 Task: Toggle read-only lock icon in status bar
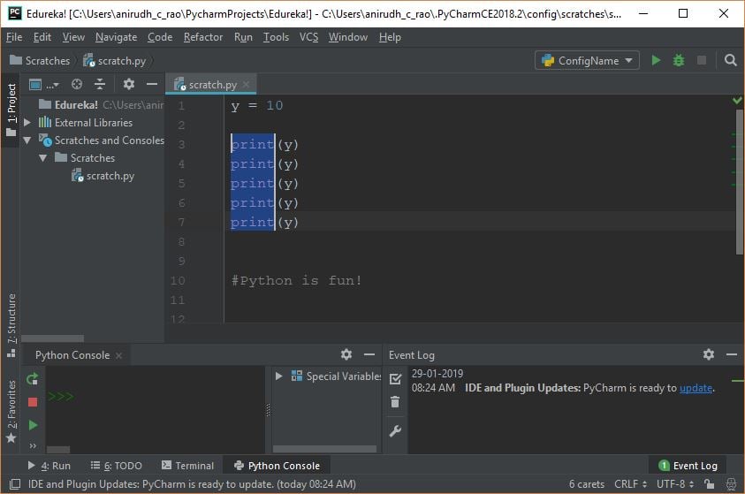tap(710, 484)
